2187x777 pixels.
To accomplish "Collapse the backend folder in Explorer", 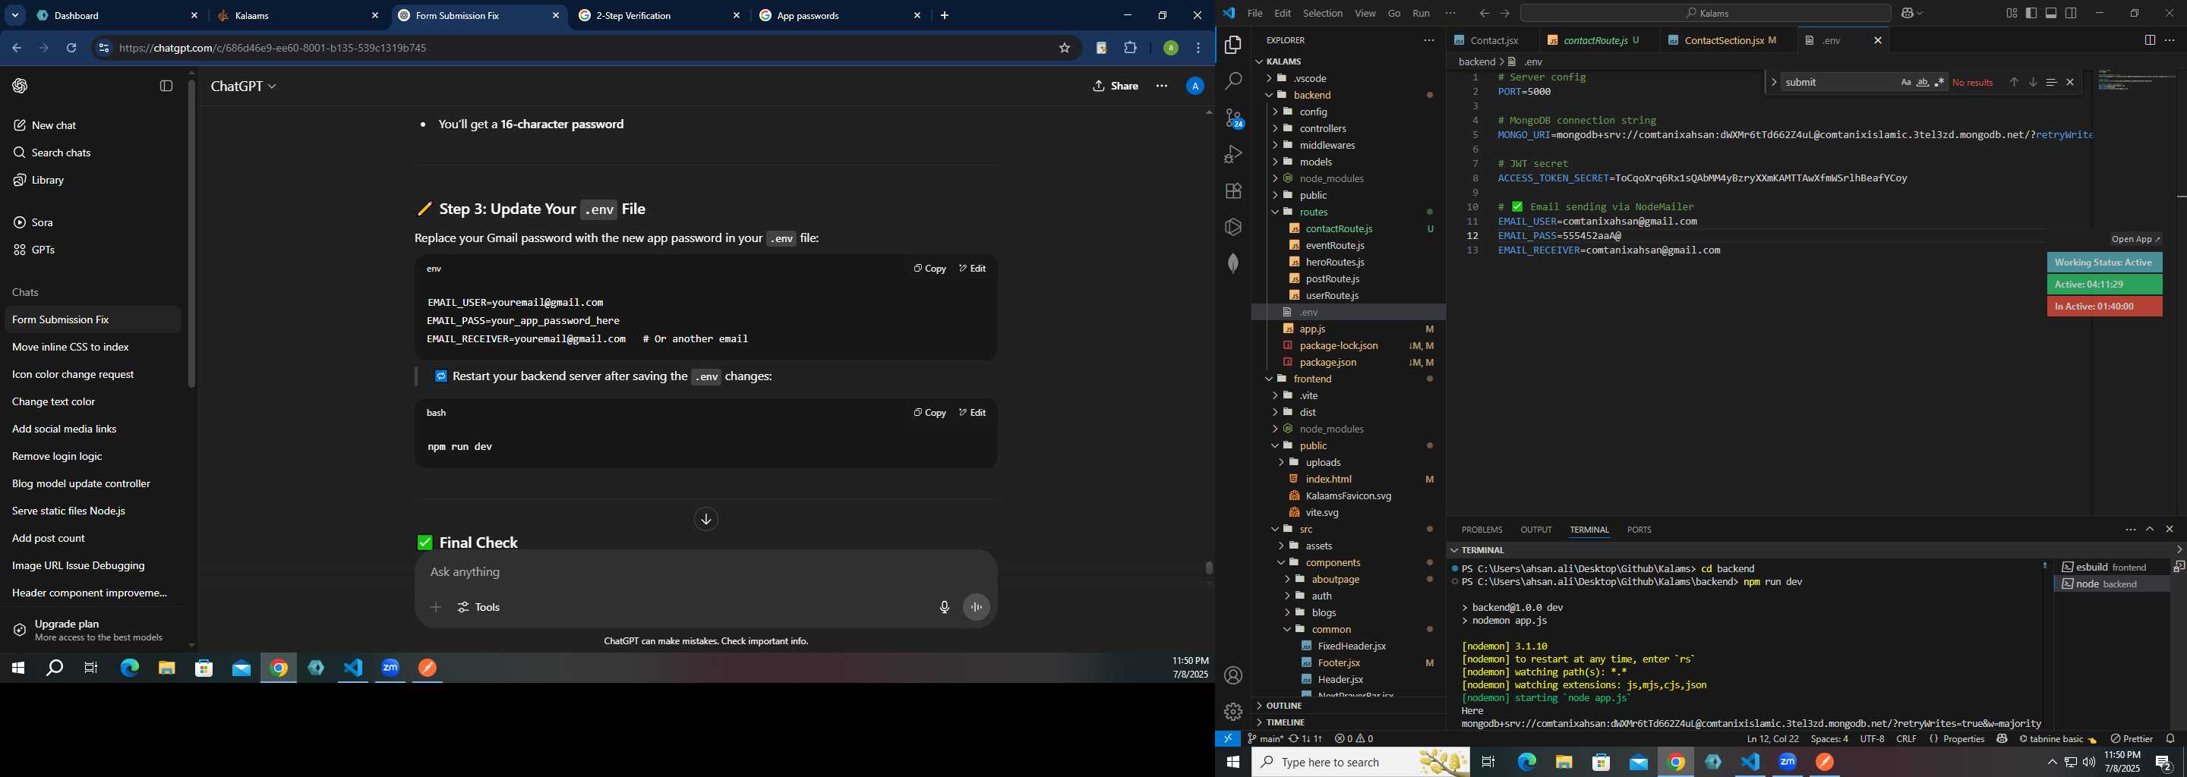I will coord(1269,95).
